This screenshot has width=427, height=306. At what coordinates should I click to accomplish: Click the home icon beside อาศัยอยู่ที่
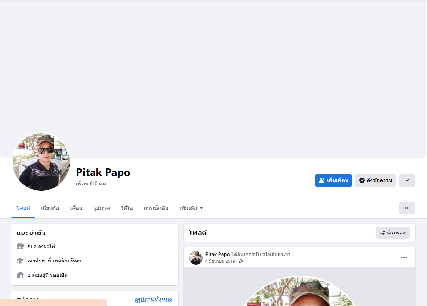tap(20, 275)
